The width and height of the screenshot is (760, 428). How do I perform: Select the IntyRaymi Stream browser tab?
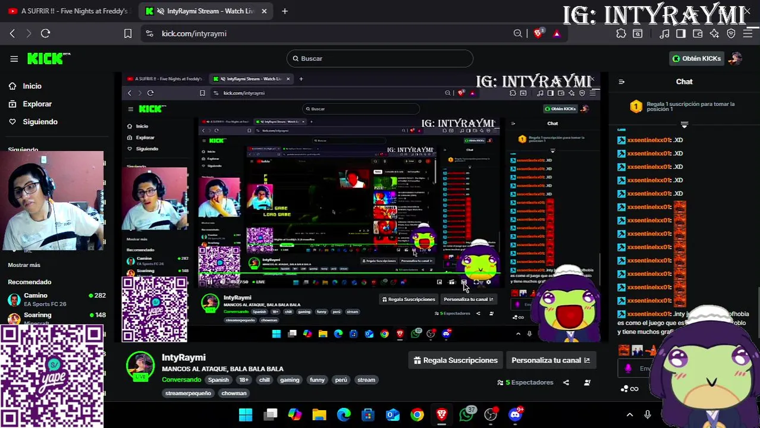[204, 11]
